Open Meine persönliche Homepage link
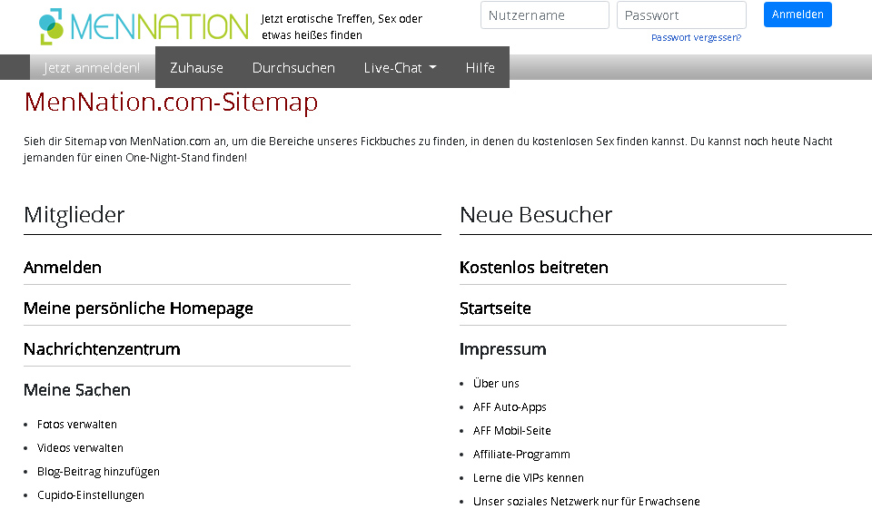 pyautogui.click(x=138, y=308)
